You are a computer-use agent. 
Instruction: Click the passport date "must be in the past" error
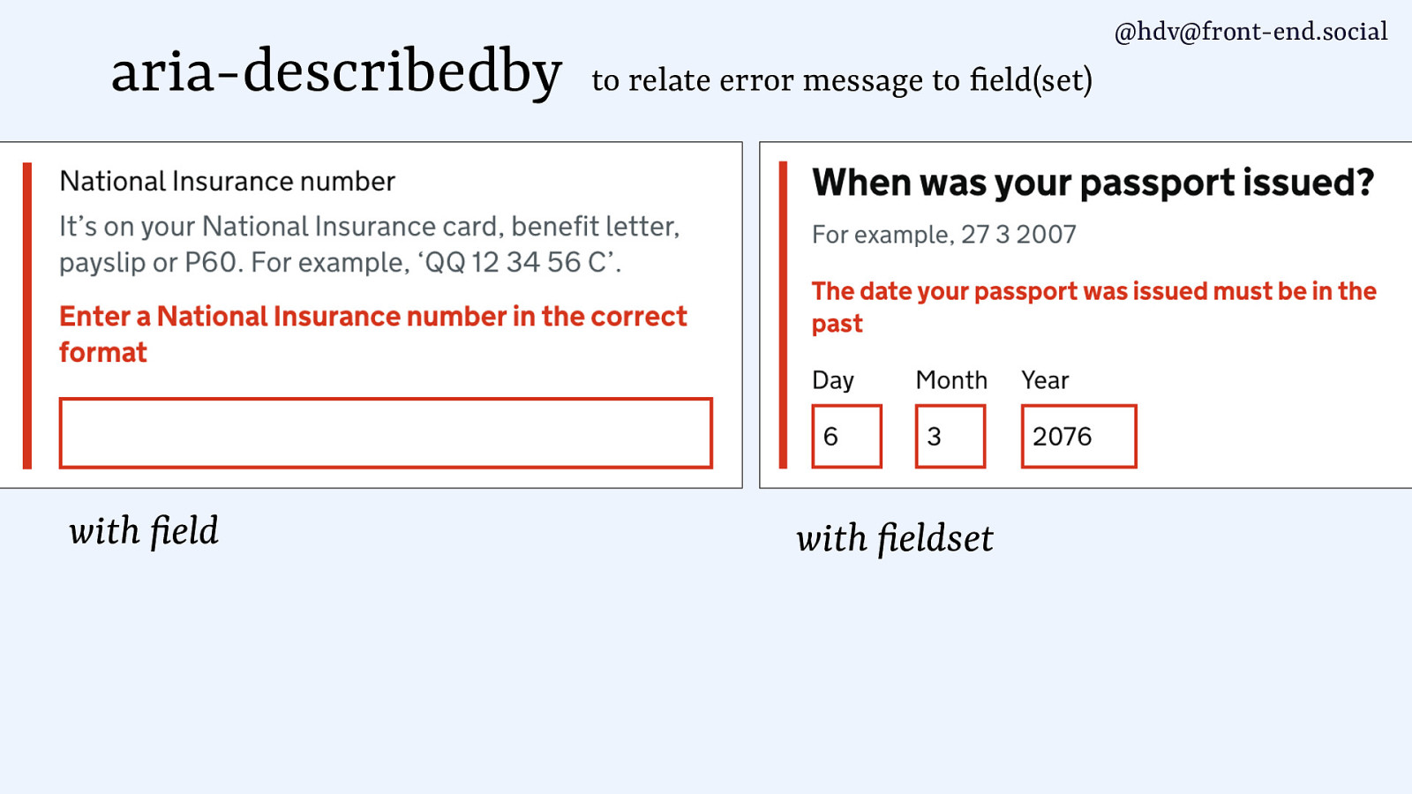[x=1093, y=306]
